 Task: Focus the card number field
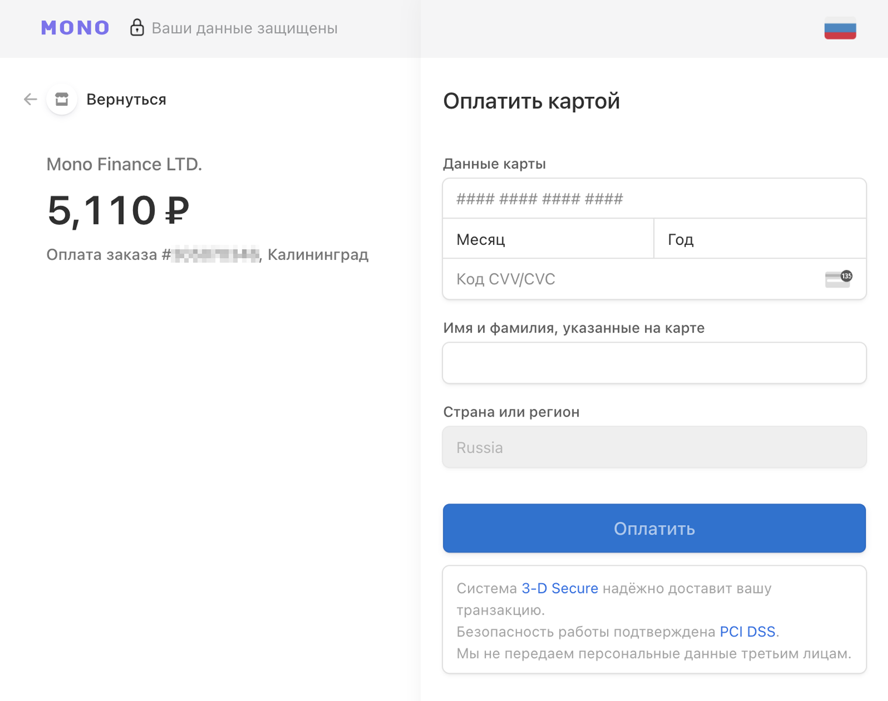coord(654,199)
